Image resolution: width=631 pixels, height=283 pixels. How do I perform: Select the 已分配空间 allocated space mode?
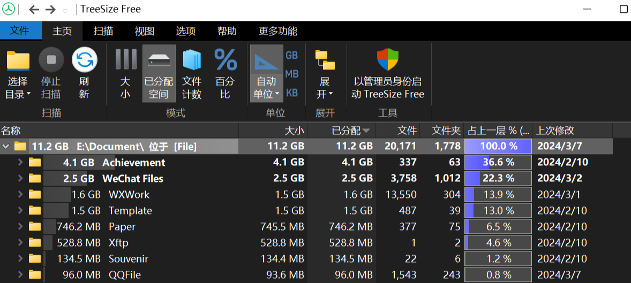[159, 73]
